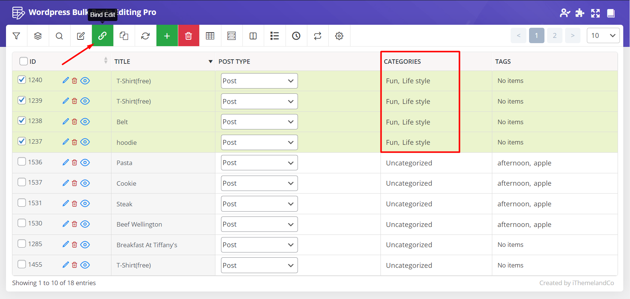Screen dimensions: 630x299
Task: Open Post Type dropdown for Belt row
Action: tap(259, 122)
